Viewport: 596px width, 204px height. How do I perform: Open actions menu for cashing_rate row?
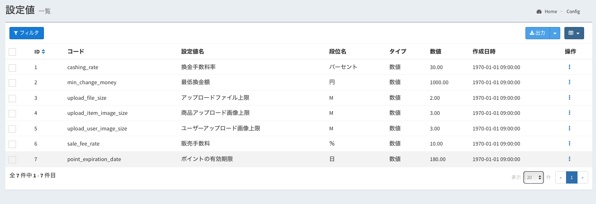569,67
